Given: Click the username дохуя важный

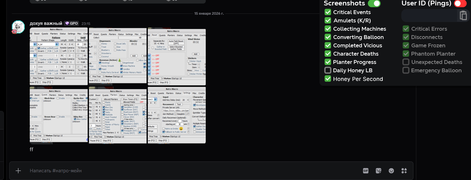Looking at the screenshot, I should coord(46,23).
